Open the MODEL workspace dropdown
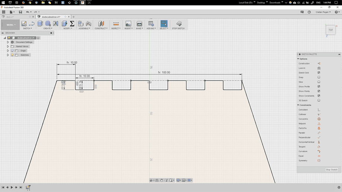The width and height of the screenshot is (342, 192). tap(10, 25)
